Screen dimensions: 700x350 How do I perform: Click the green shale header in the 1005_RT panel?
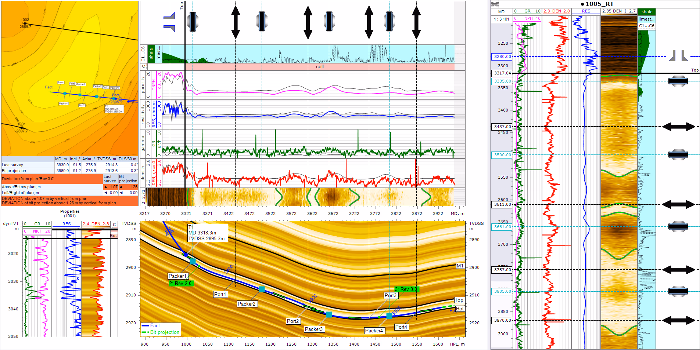tap(647, 12)
